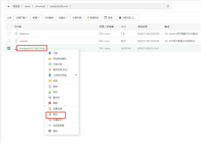Image resolution: width=201 pixels, height=143 pixels.
Task: Click the scissors icon for 剪切
Action: [x=50, y=92]
